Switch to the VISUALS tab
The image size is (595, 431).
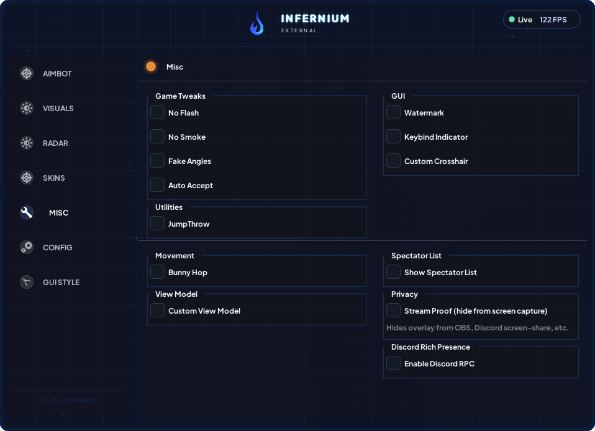point(58,109)
